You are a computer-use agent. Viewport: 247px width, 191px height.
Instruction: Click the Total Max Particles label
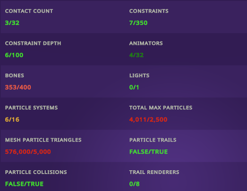click(161, 108)
